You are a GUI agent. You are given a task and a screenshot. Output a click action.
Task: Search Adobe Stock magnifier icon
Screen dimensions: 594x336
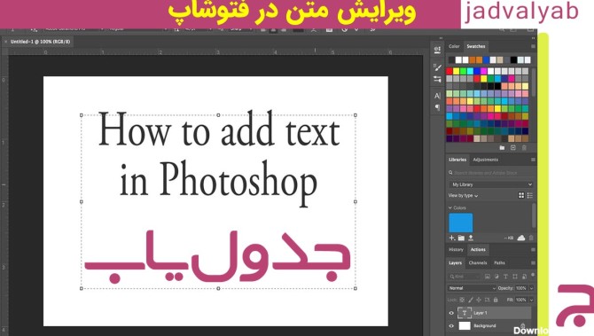[450, 173]
